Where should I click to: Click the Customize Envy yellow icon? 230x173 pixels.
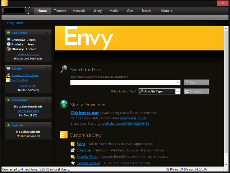64,134
